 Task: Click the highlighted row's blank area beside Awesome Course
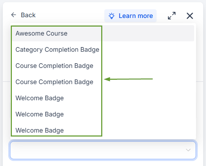coord(148,33)
